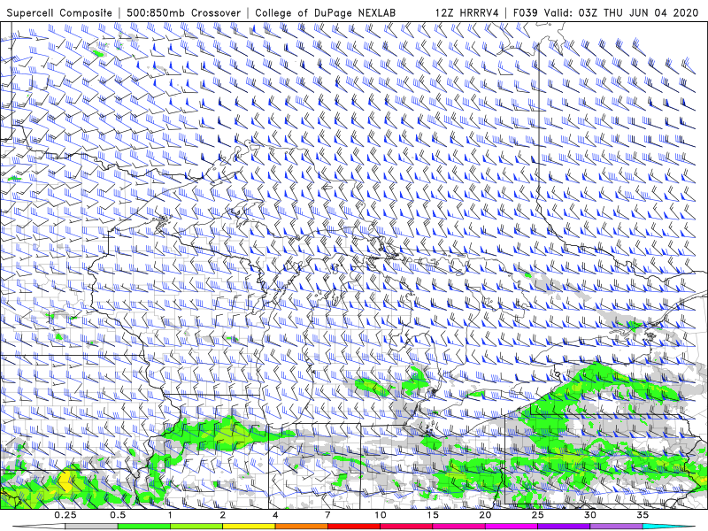This screenshot has height=531, width=708.
Task: Click the magenta color bar segment after 20
Action: (x=512, y=527)
